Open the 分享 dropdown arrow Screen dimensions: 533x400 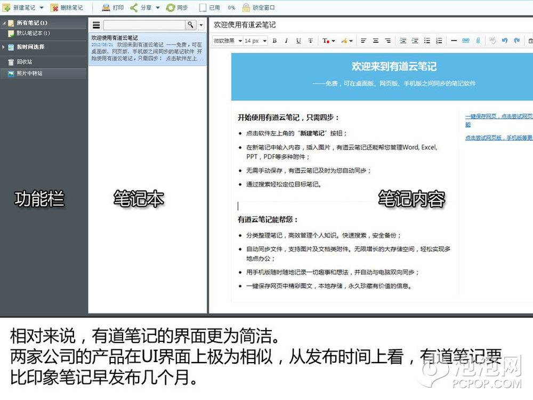click(x=158, y=7)
